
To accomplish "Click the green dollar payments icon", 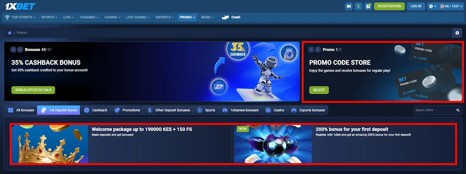I will pyautogui.click(x=358, y=6).
